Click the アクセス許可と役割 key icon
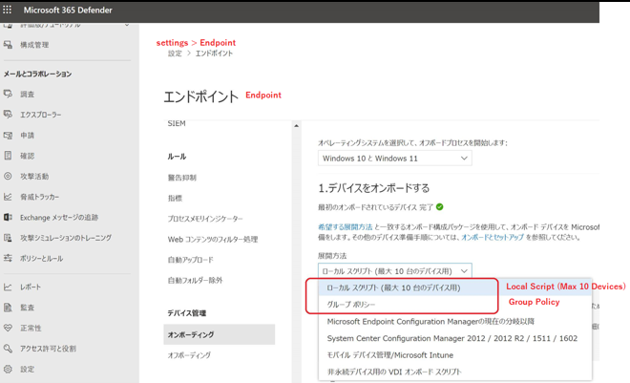This screenshot has height=383, width=630. [x=8, y=349]
